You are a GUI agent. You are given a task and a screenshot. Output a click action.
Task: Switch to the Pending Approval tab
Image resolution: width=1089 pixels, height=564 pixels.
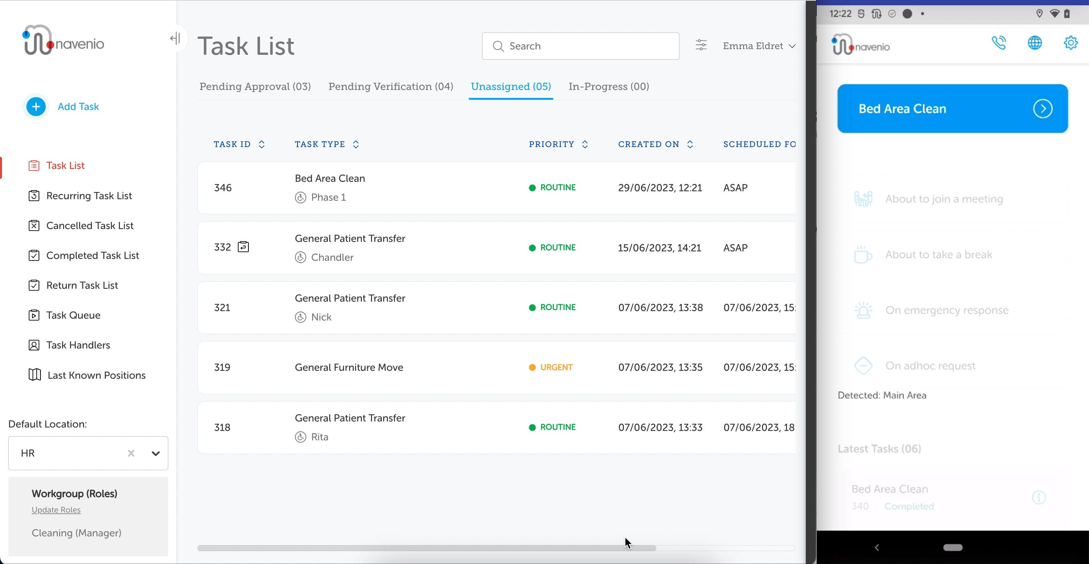tap(254, 86)
